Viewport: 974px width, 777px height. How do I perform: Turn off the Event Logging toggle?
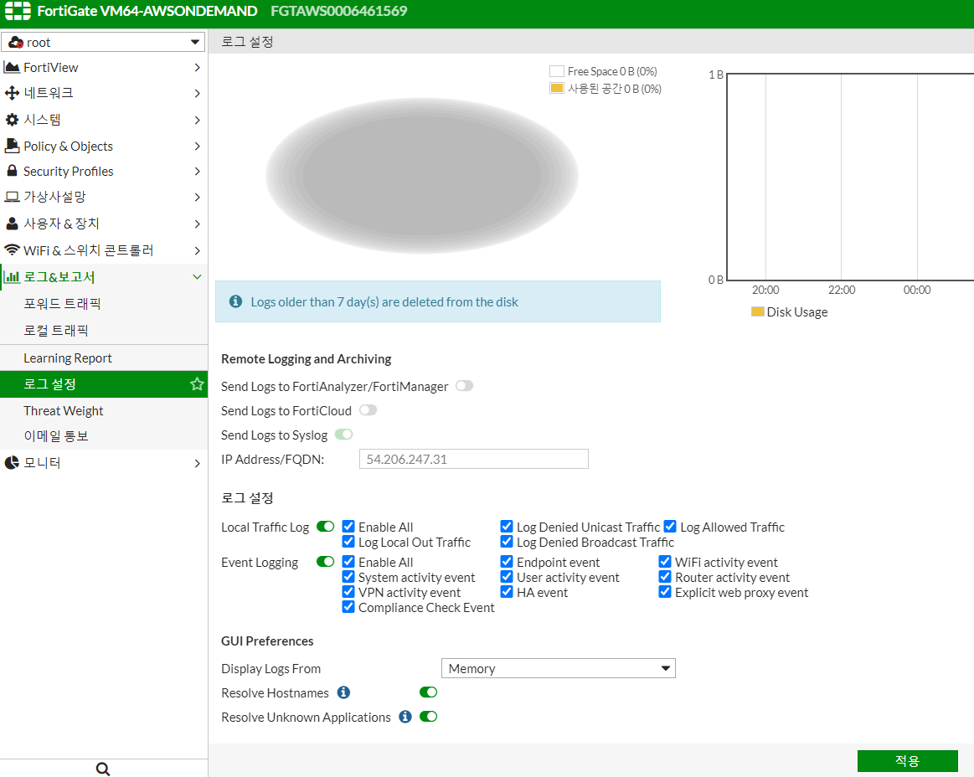click(x=326, y=562)
